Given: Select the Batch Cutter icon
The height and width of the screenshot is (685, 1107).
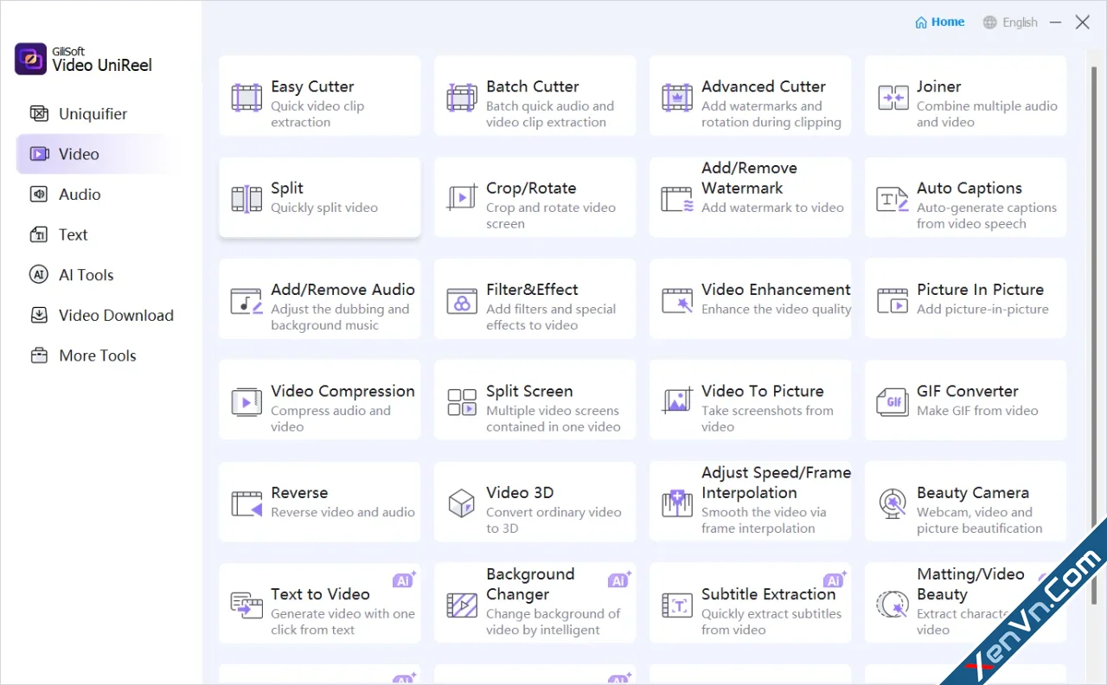Looking at the screenshot, I should click(462, 97).
